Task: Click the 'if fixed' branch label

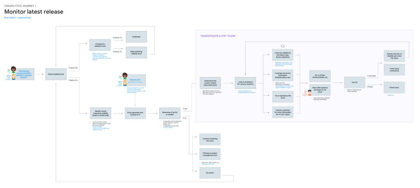Action: click(370, 87)
